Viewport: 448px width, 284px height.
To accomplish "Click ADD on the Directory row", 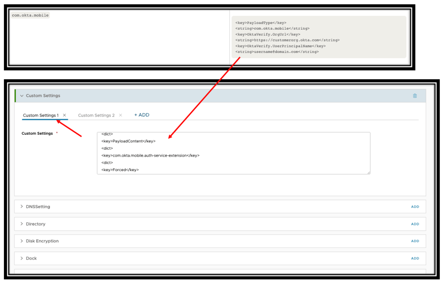I will tap(415, 224).
